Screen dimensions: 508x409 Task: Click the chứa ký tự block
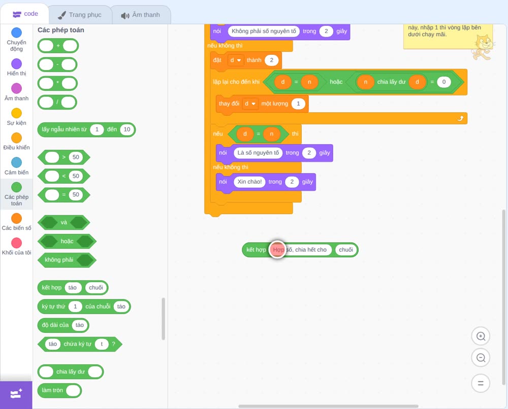(80, 344)
